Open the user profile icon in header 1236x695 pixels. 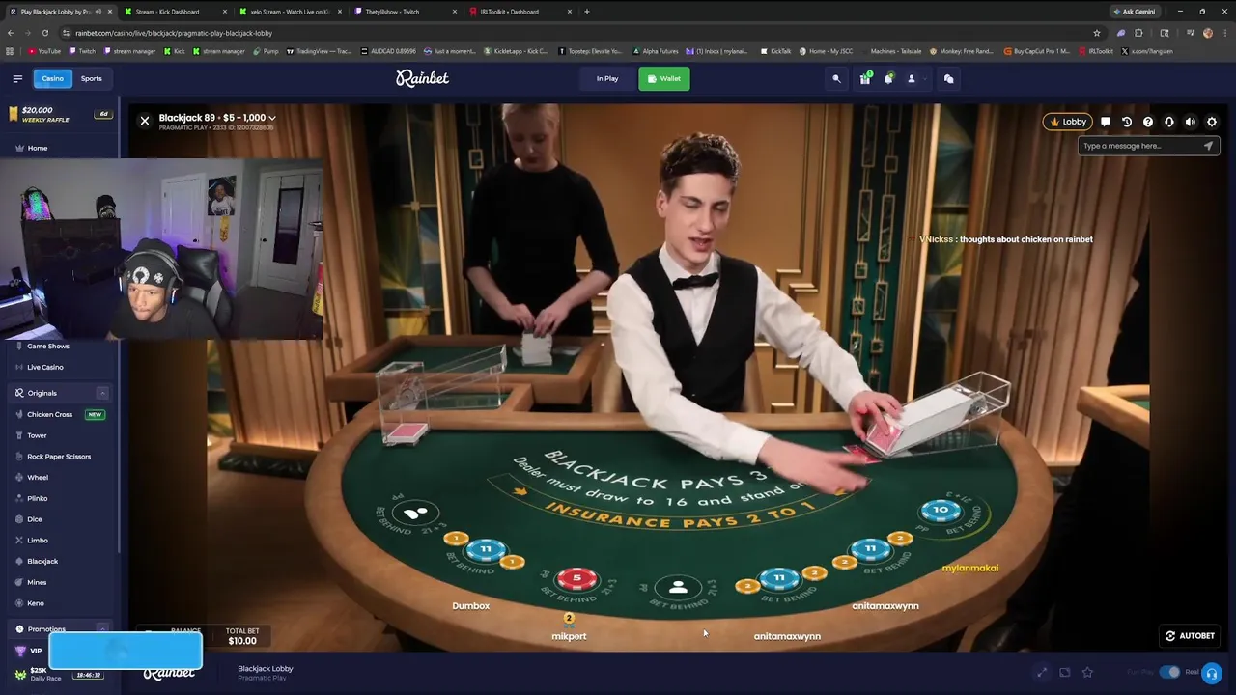(911, 79)
